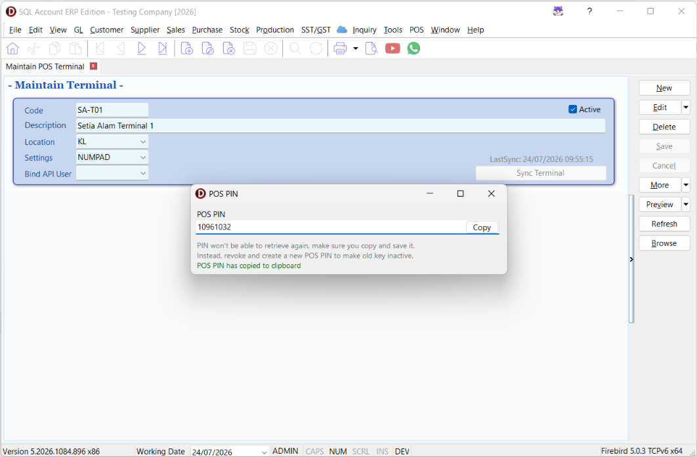
Task: Click the cloud icon in menu bar
Action: [x=341, y=30]
